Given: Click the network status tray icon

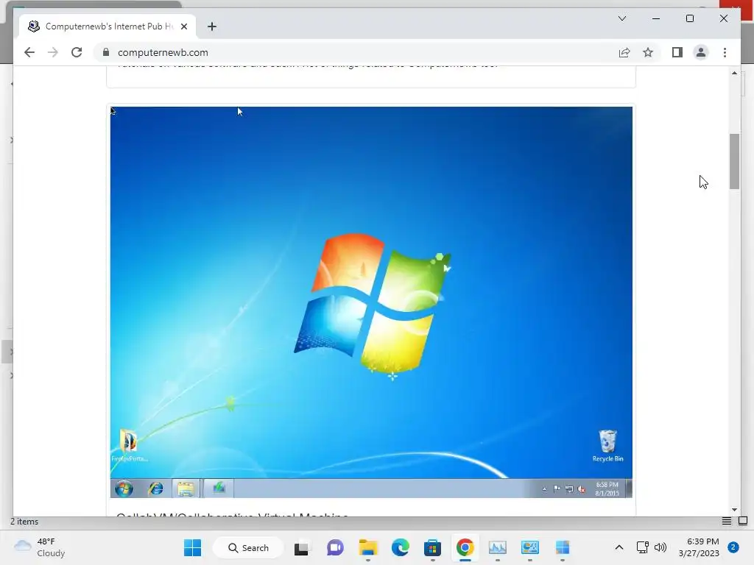Looking at the screenshot, I should click(x=642, y=547).
